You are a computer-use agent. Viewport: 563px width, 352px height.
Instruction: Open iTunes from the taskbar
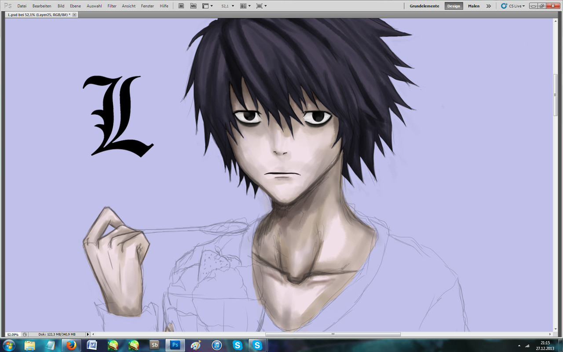[216, 345]
